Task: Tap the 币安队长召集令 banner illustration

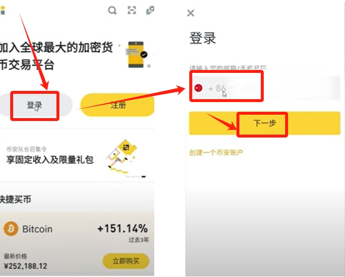Action: pyautogui.click(x=122, y=156)
